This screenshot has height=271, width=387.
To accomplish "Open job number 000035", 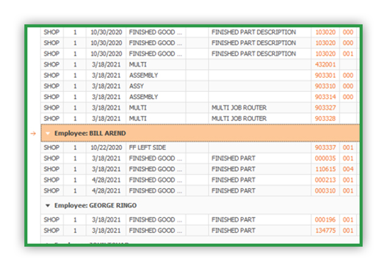I will [x=325, y=158].
